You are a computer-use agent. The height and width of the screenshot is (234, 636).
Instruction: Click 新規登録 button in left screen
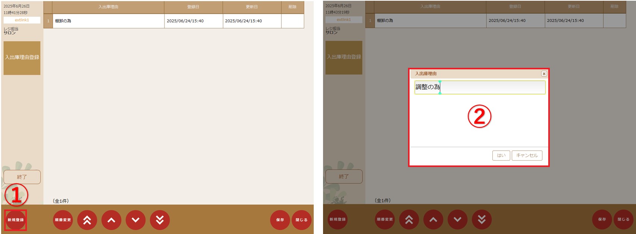pyautogui.click(x=16, y=220)
